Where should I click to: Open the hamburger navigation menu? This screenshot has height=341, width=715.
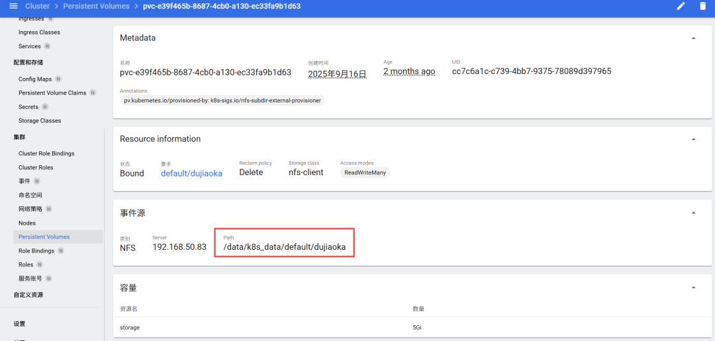13,7
